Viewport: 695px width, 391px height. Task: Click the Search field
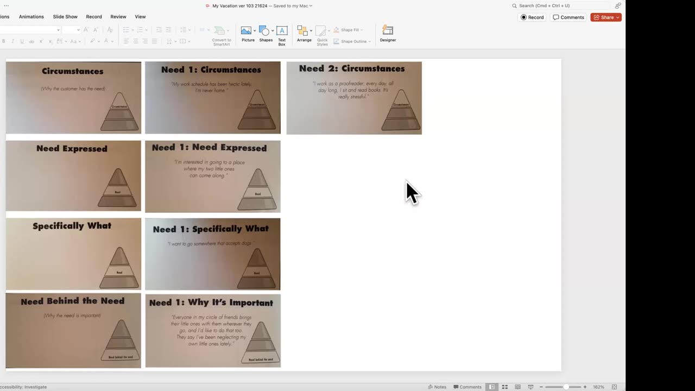(x=562, y=5)
